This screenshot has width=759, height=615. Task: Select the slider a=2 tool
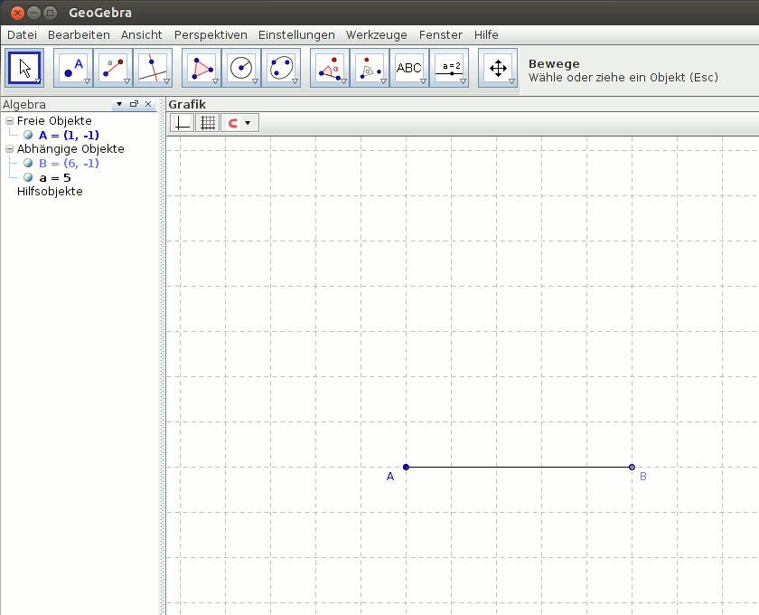[x=449, y=68]
